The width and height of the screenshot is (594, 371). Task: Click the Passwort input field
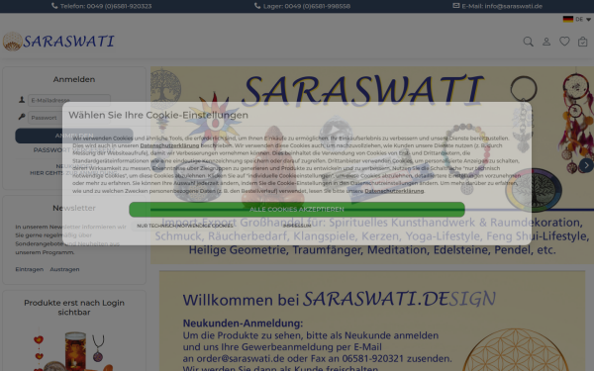pyautogui.click(x=69, y=118)
